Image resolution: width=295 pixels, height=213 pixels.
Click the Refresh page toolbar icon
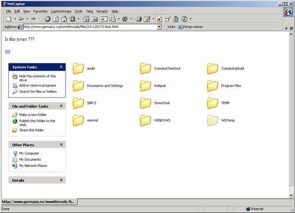tap(56, 19)
